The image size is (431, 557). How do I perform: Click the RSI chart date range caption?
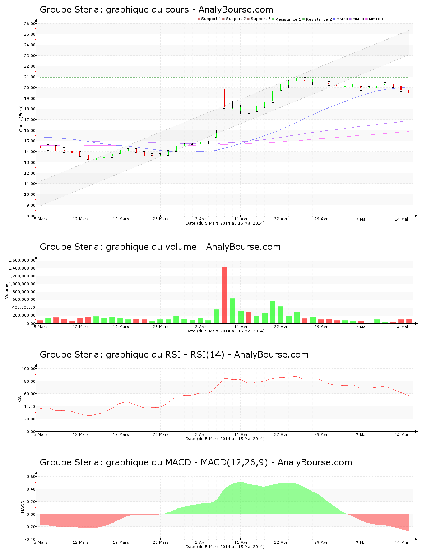[x=225, y=439]
